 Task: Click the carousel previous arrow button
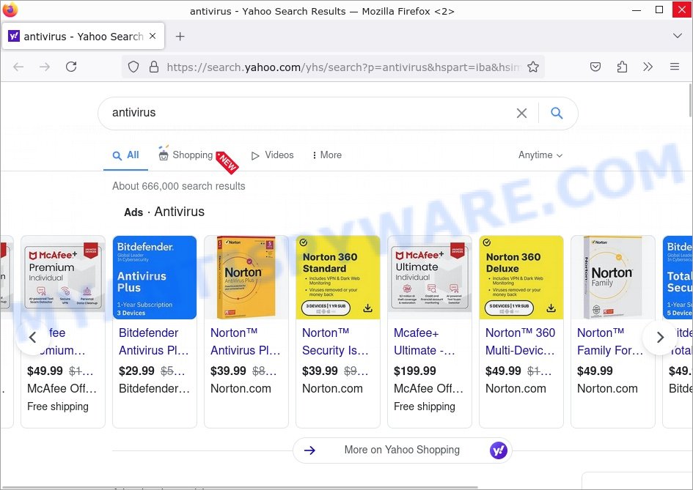point(33,338)
